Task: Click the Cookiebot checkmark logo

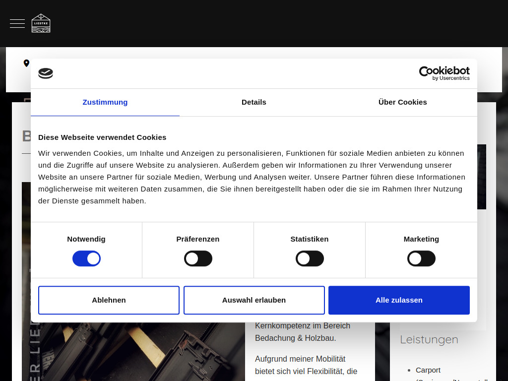Action: 46,73
